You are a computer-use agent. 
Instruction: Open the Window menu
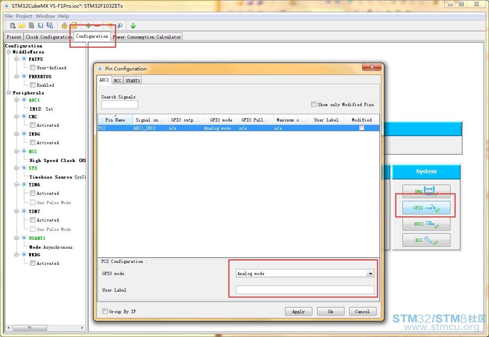45,16
